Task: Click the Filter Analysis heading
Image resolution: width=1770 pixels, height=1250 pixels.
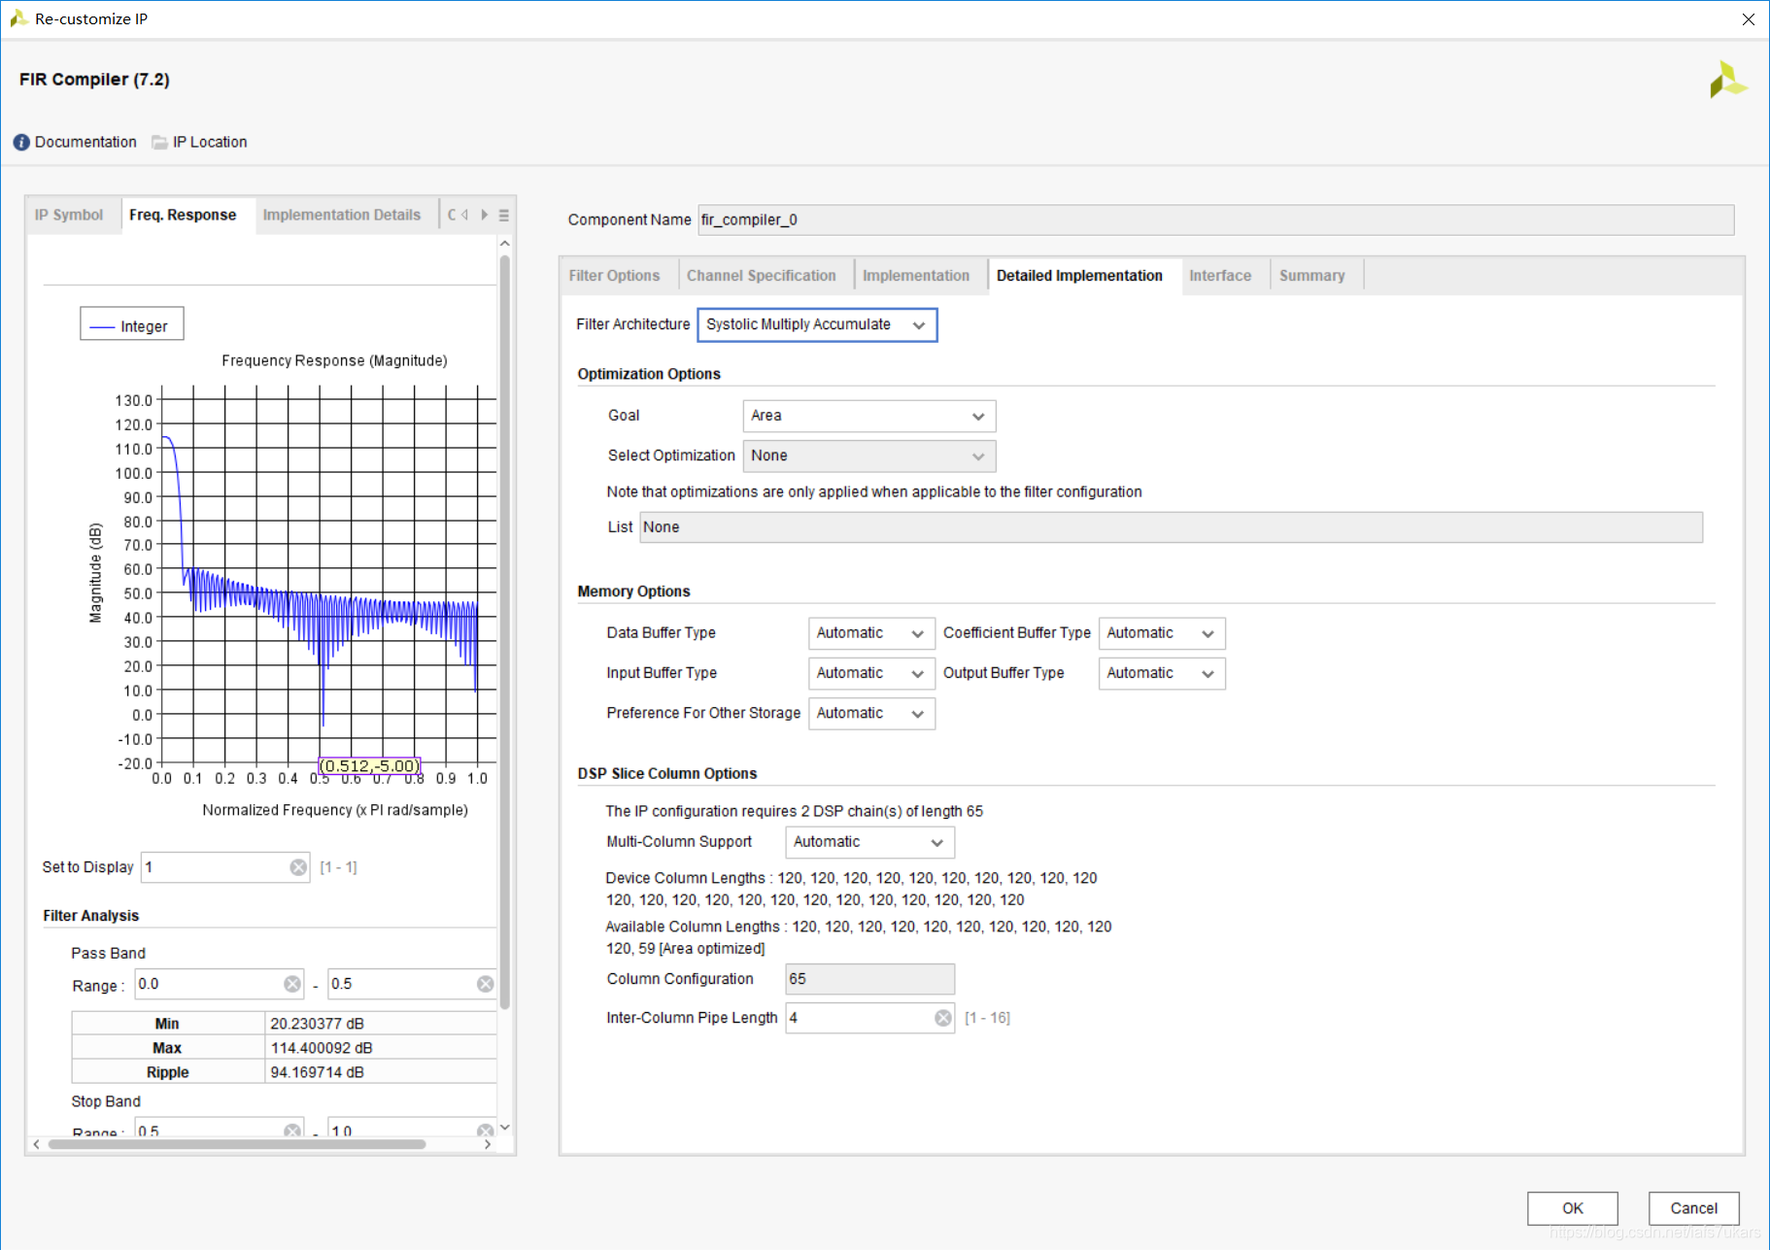Action: [91, 916]
